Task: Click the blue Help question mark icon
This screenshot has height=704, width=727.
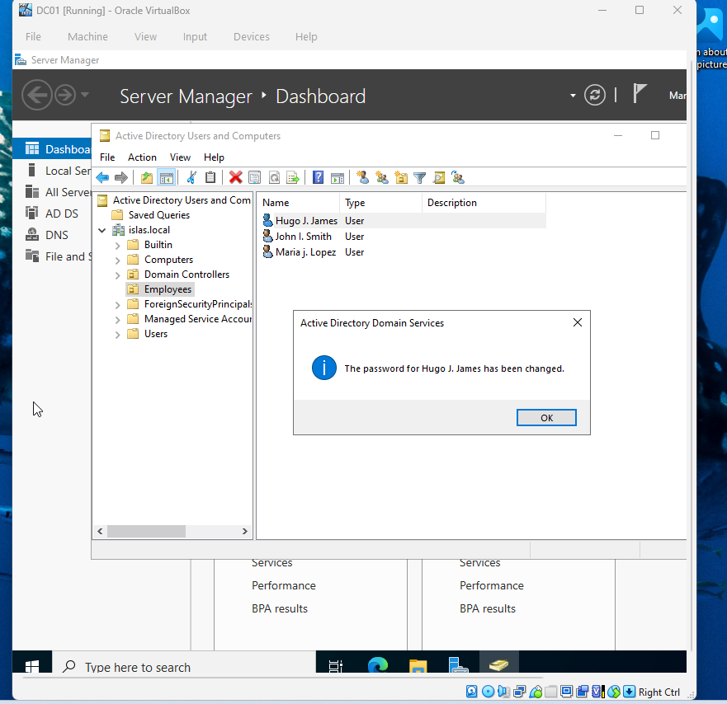Action: click(318, 177)
